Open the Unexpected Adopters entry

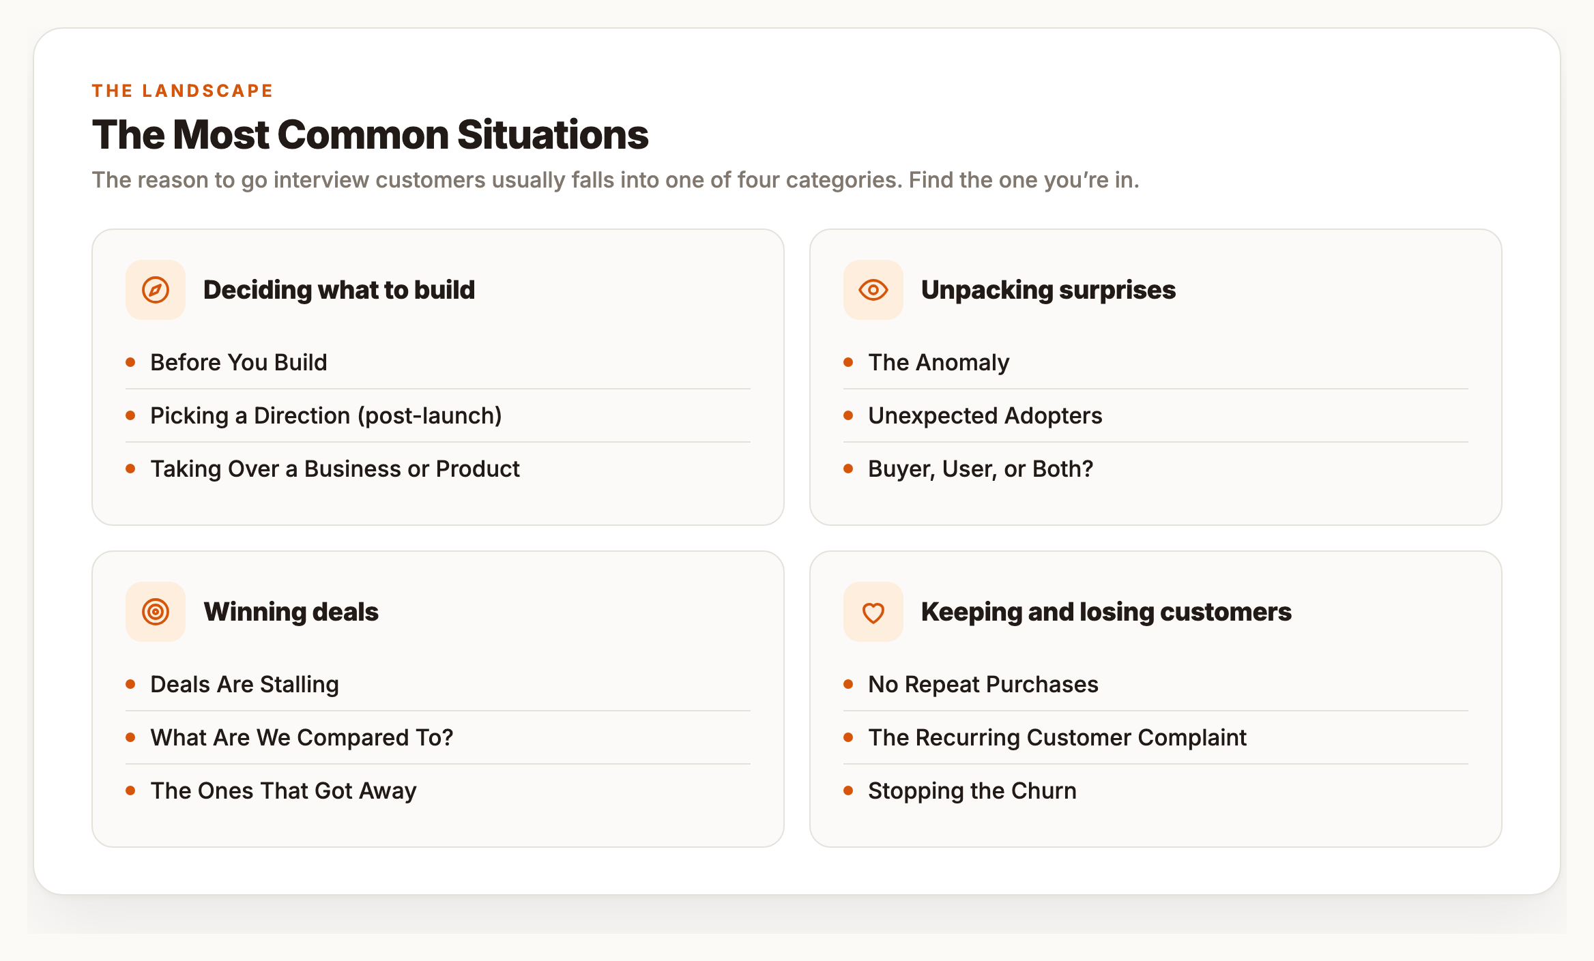(x=1156, y=415)
